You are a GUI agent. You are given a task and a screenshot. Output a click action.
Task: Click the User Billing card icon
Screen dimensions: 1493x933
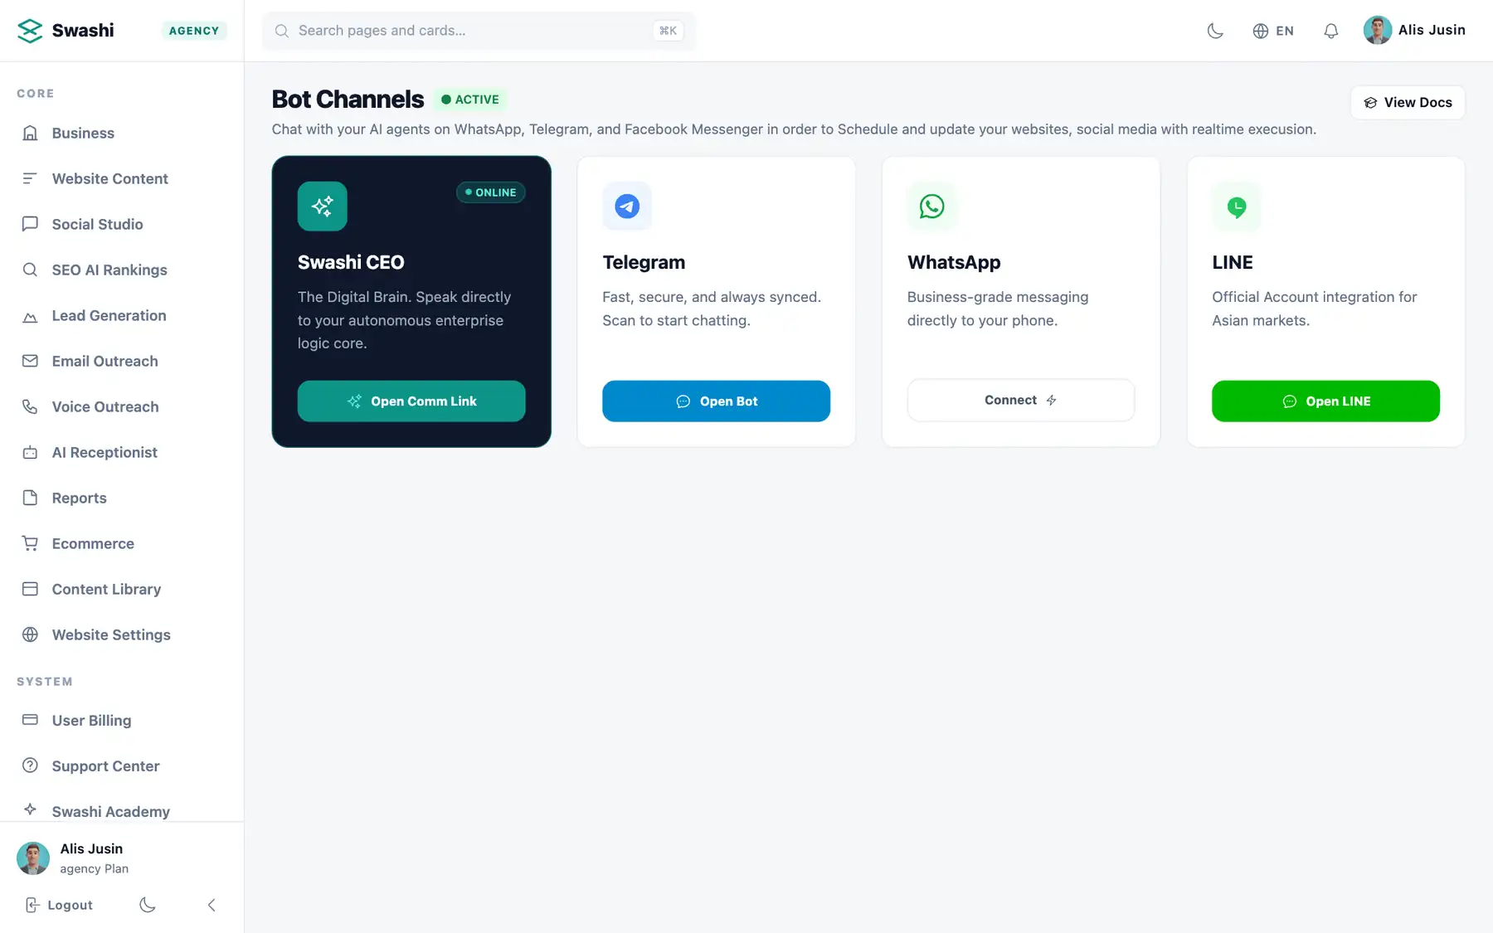pos(30,720)
